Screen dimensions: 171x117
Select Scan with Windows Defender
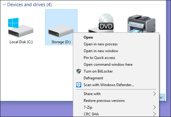116,85
